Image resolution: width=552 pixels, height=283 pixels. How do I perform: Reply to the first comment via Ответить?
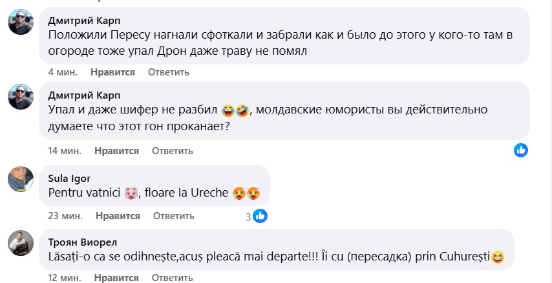point(169,72)
